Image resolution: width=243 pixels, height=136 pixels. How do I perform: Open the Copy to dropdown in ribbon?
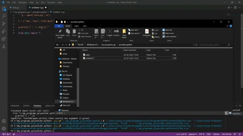pos(103,34)
